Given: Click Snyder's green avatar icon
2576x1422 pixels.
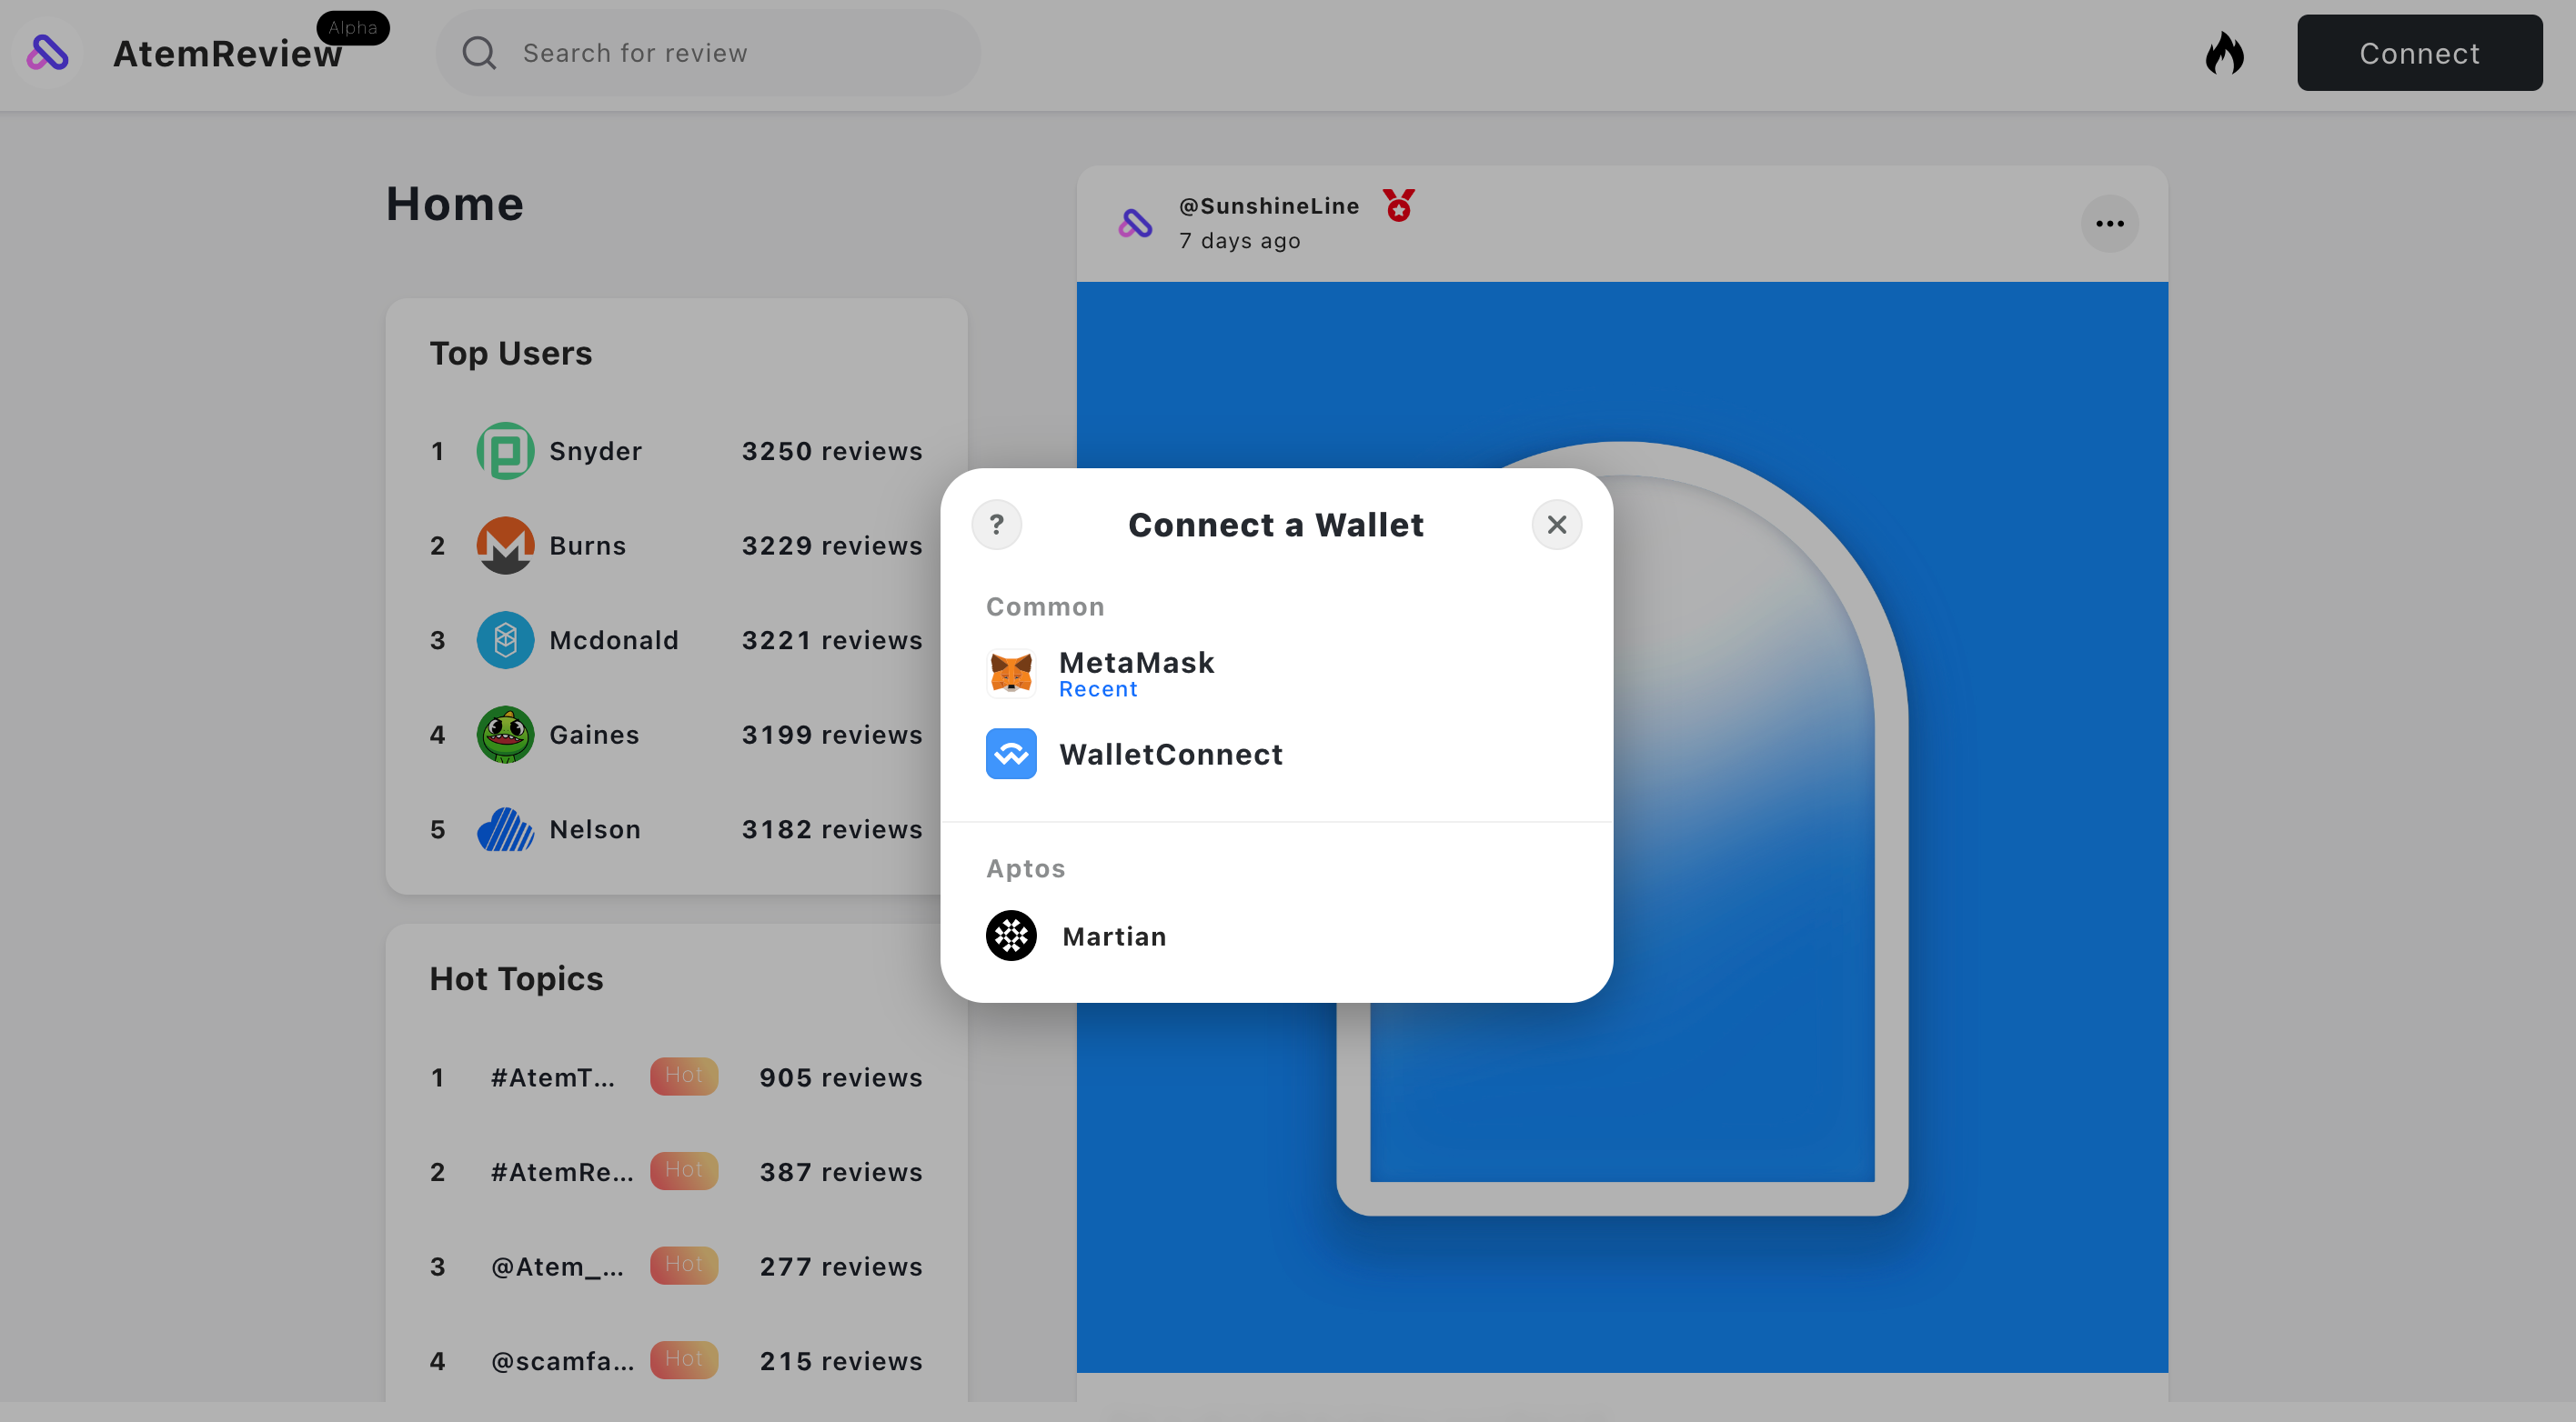Looking at the screenshot, I should (x=505, y=451).
